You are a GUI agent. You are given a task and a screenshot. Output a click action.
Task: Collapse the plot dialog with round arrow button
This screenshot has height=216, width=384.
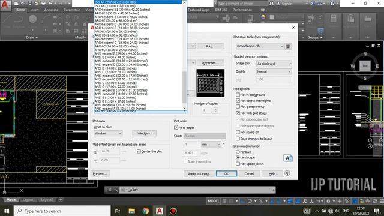point(287,173)
